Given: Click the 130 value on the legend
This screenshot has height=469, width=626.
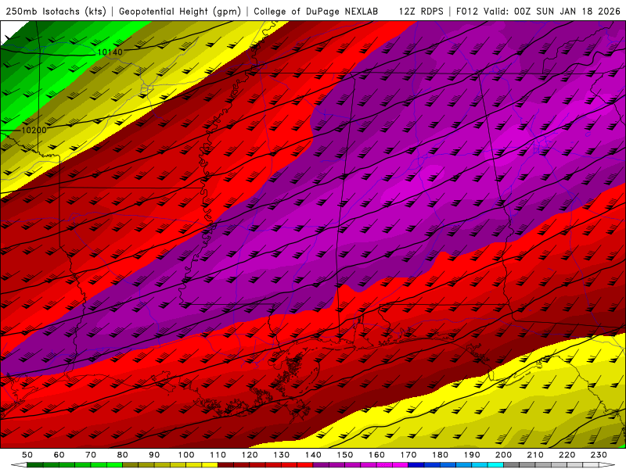Looking at the screenshot, I should (282, 455).
